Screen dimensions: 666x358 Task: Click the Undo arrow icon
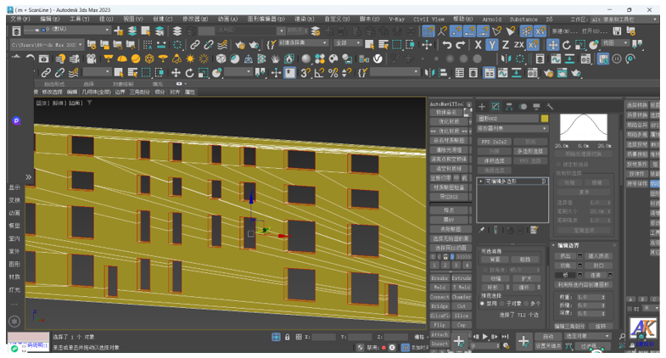pyautogui.click(x=447, y=45)
